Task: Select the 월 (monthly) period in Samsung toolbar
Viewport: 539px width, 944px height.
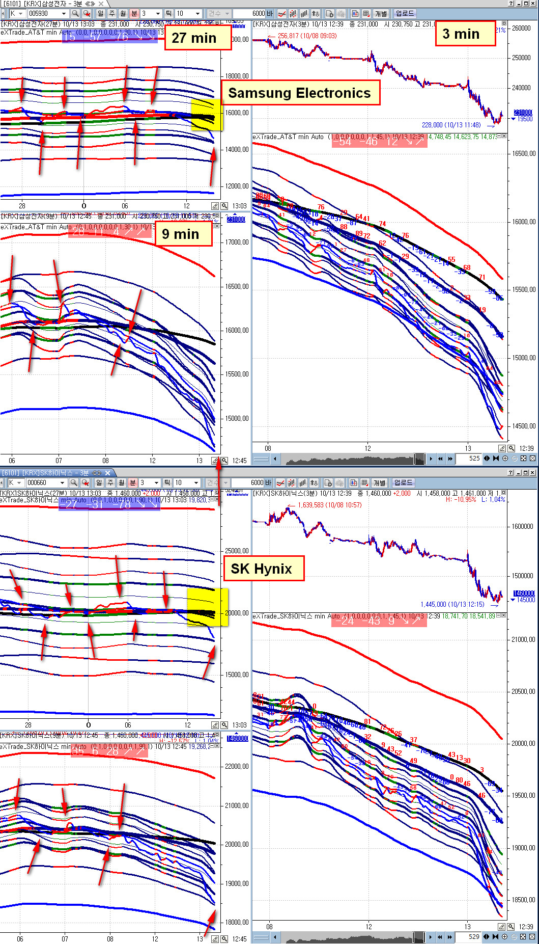Action: point(123,13)
